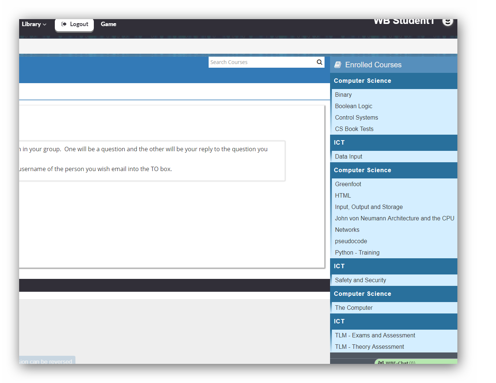Open the Game menu item

[x=109, y=24]
